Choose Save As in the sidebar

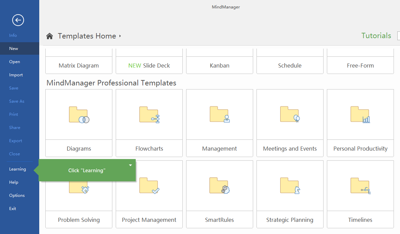click(17, 101)
